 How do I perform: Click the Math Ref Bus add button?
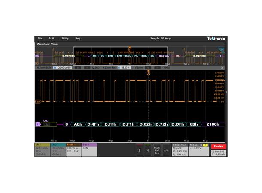157,150
